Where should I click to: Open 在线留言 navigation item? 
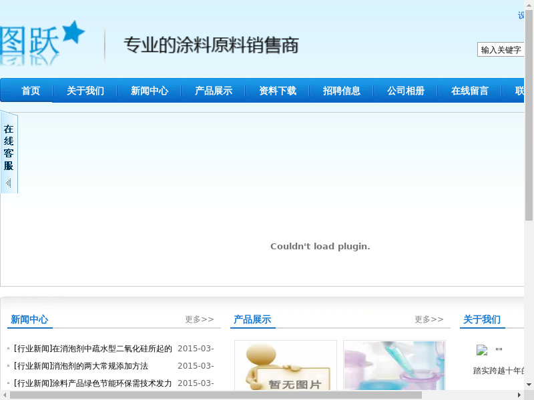pyautogui.click(x=470, y=91)
